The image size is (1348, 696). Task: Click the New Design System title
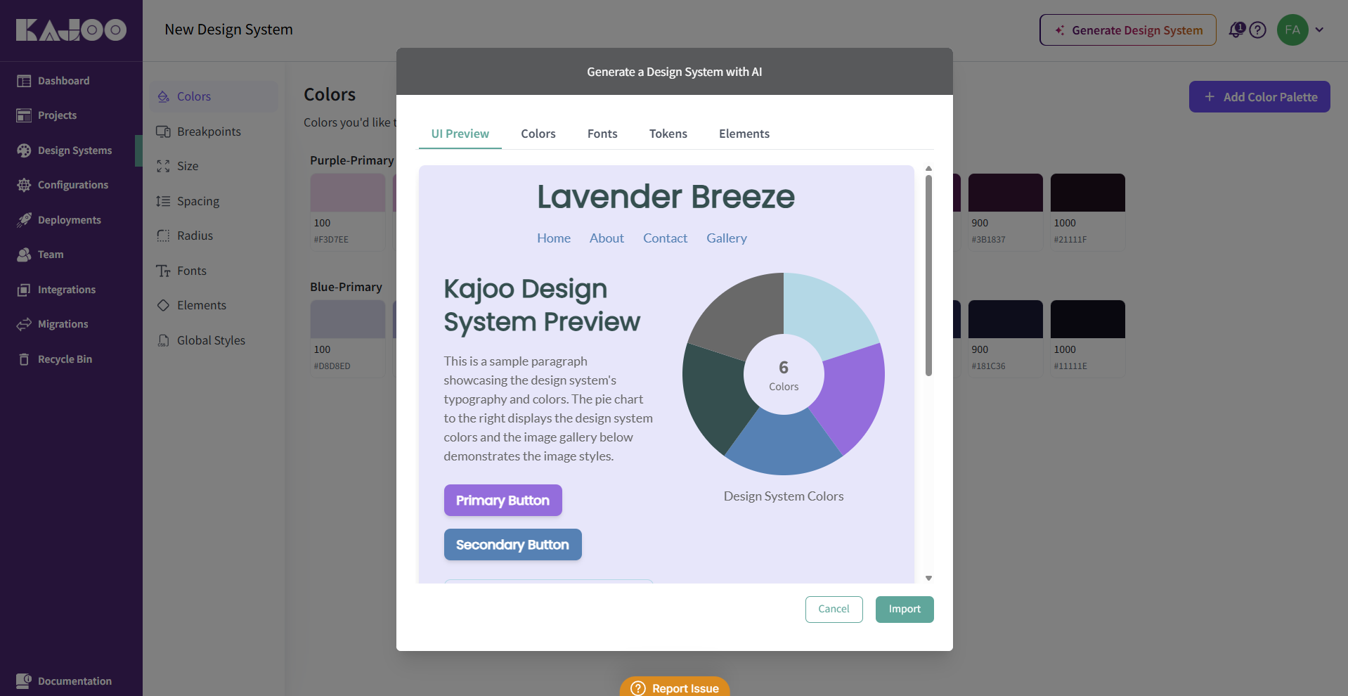[x=228, y=30]
